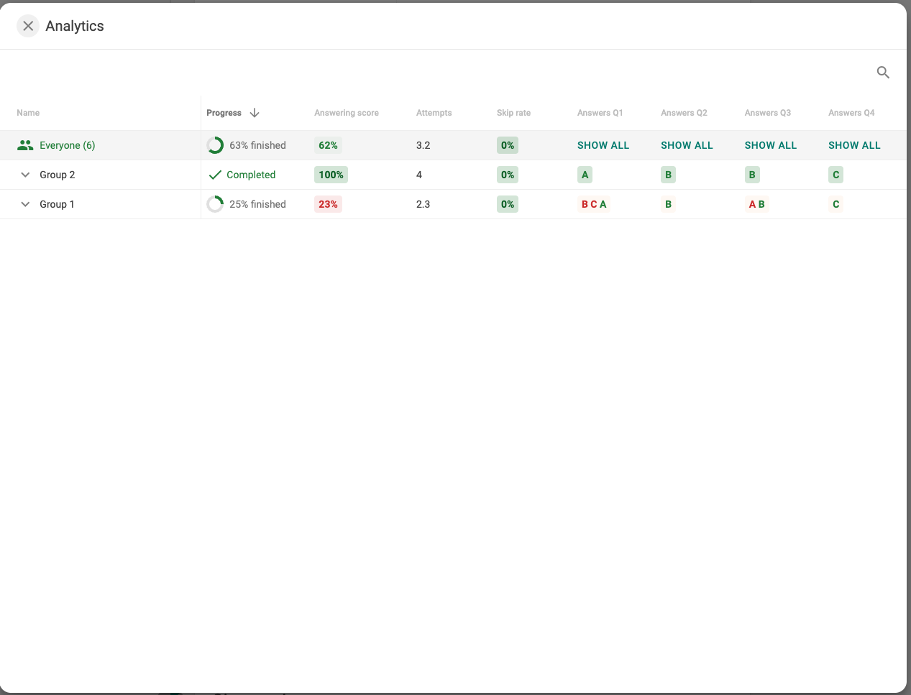Click the Progress sort arrow icon

point(255,113)
